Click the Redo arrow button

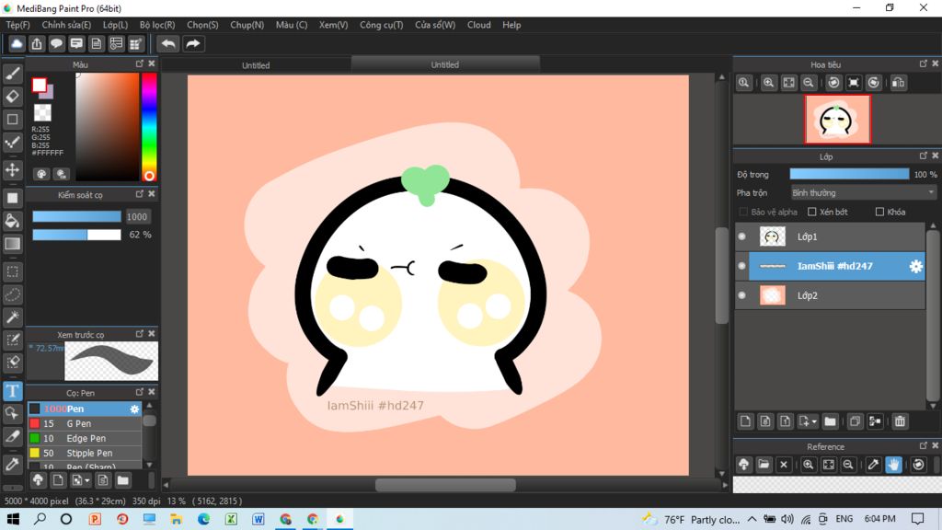pos(193,44)
